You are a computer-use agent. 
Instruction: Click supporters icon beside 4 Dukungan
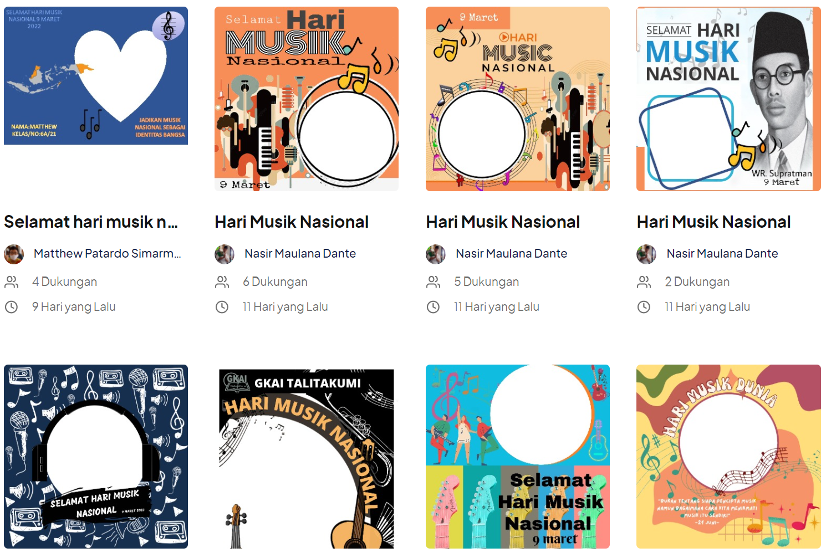pyautogui.click(x=11, y=282)
